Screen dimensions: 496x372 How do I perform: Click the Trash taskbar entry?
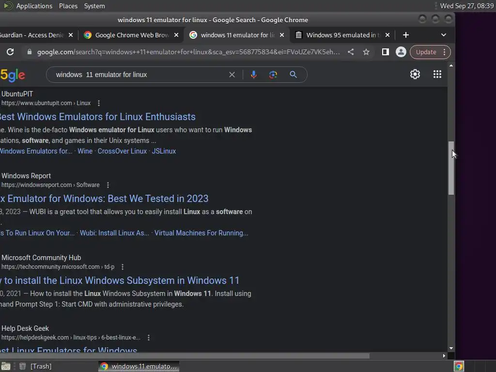(41, 366)
